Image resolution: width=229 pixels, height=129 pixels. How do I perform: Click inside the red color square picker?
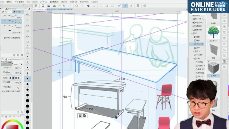pos(13,127)
